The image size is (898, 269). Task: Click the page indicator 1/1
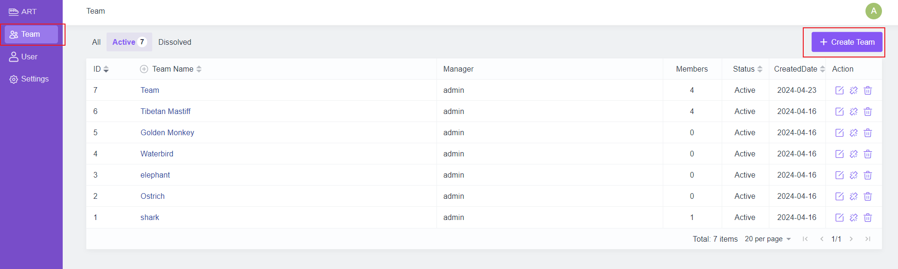point(836,239)
